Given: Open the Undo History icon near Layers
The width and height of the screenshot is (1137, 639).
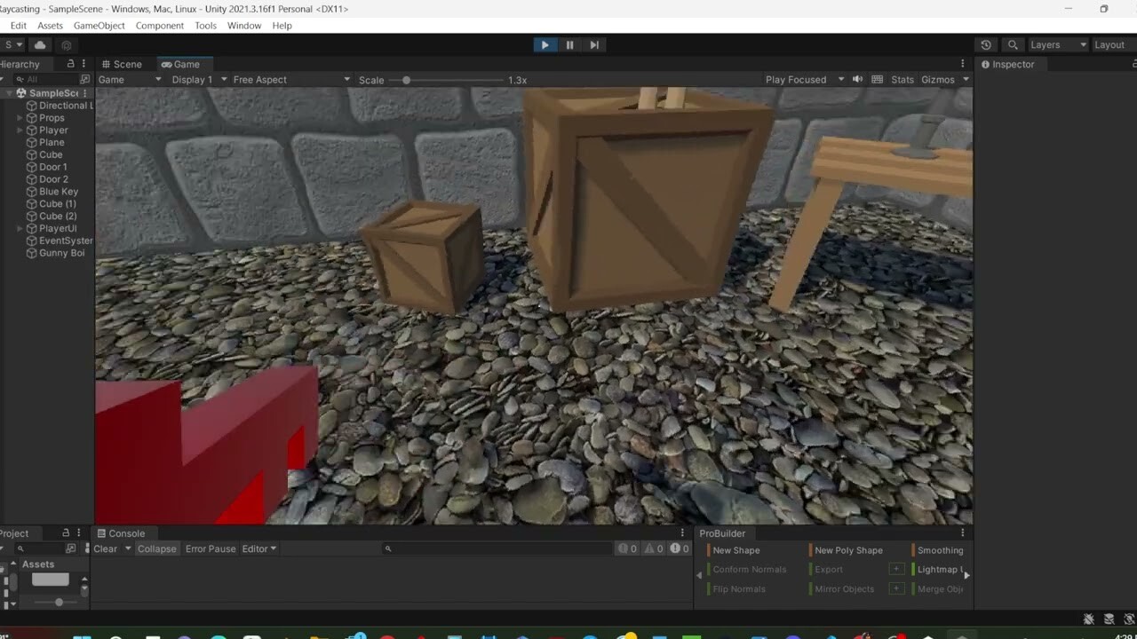Looking at the screenshot, I should pyautogui.click(x=985, y=44).
